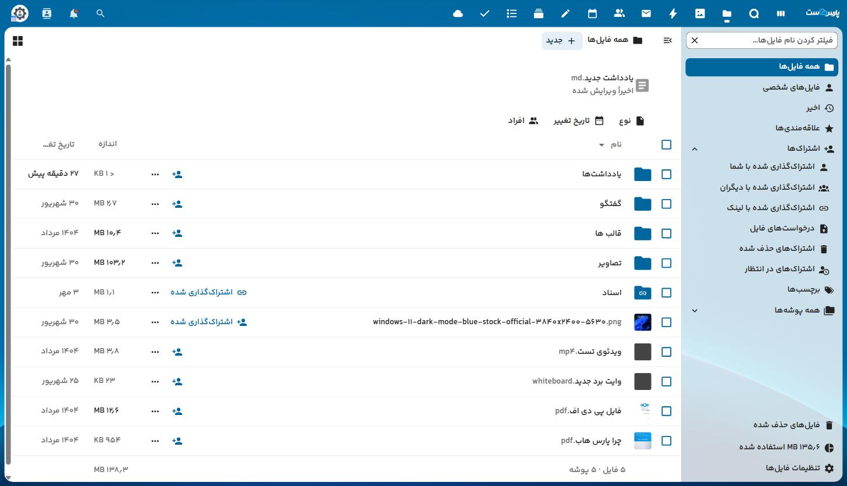Viewport: 847px width, 486px height.
Task: Open the Contacts people icon in app bar
Action: pyautogui.click(x=620, y=13)
